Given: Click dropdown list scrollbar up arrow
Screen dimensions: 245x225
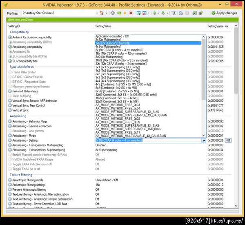Looking at the screenshot, I should [x=204, y=37].
